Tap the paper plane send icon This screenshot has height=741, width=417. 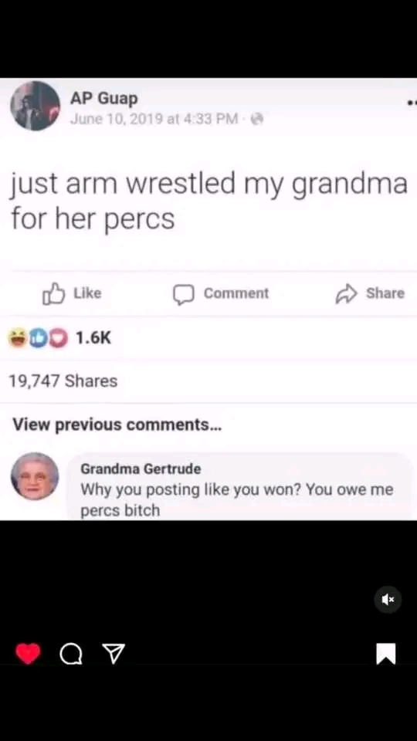coord(114,654)
